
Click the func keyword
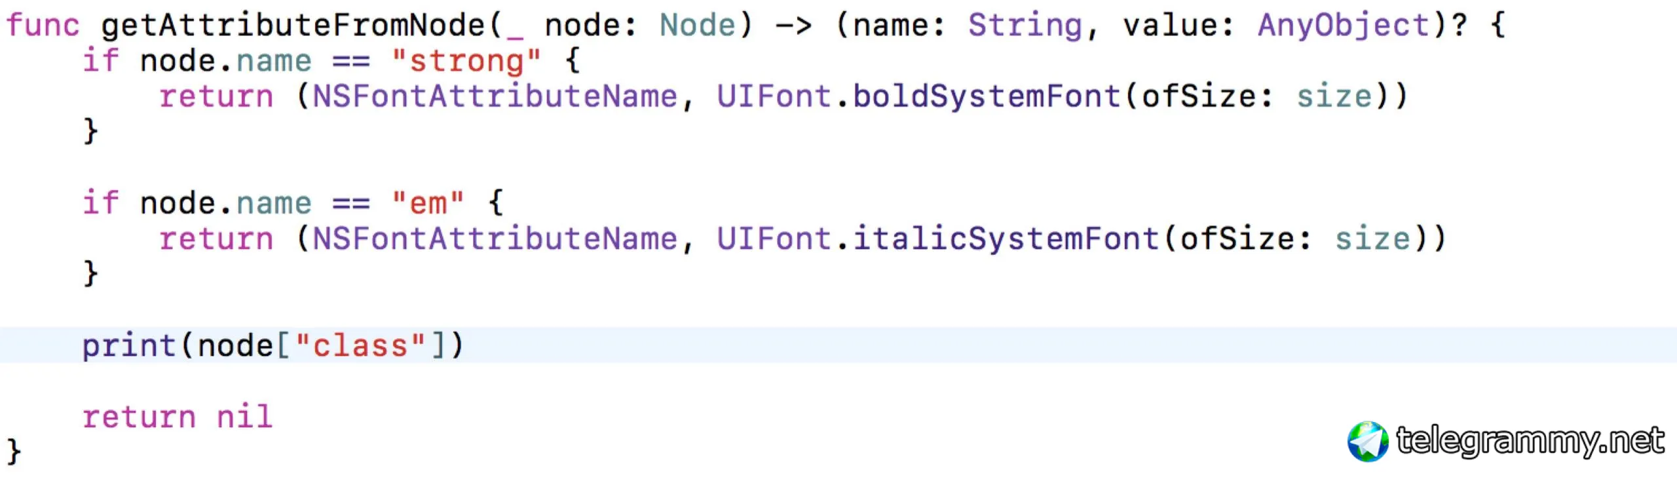tap(43, 26)
